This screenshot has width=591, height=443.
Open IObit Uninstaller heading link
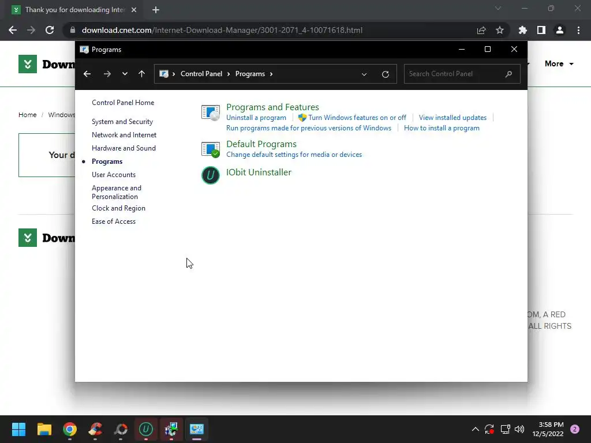[259, 172]
